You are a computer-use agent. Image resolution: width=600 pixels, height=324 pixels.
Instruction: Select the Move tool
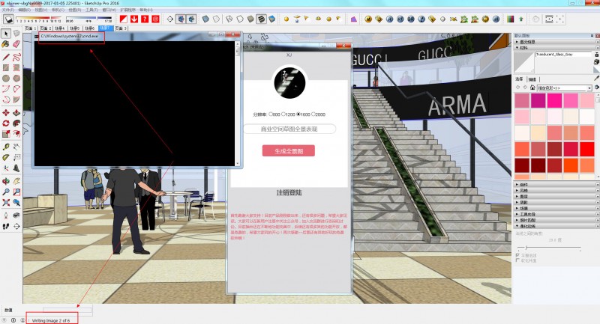click(x=6, y=112)
